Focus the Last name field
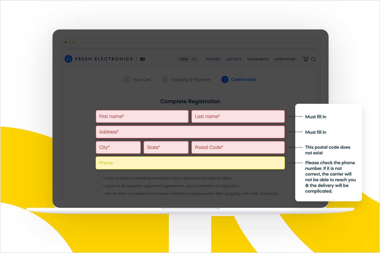The height and width of the screenshot is (253, 380). [x=238, y=116]
